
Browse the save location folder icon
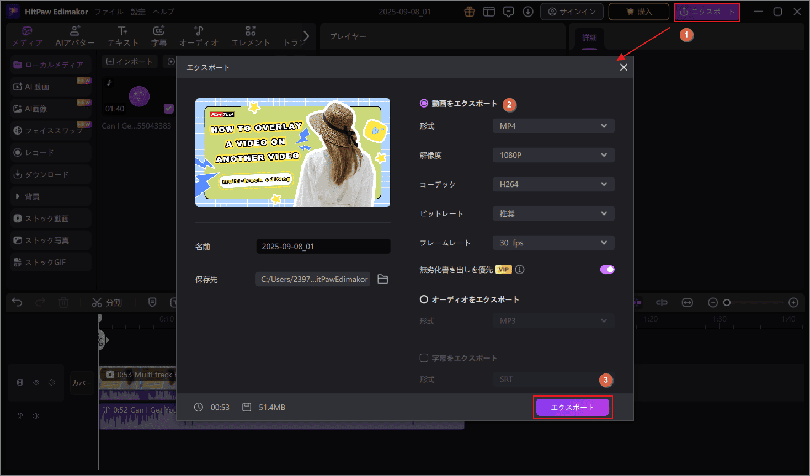(x=383, y=279)
